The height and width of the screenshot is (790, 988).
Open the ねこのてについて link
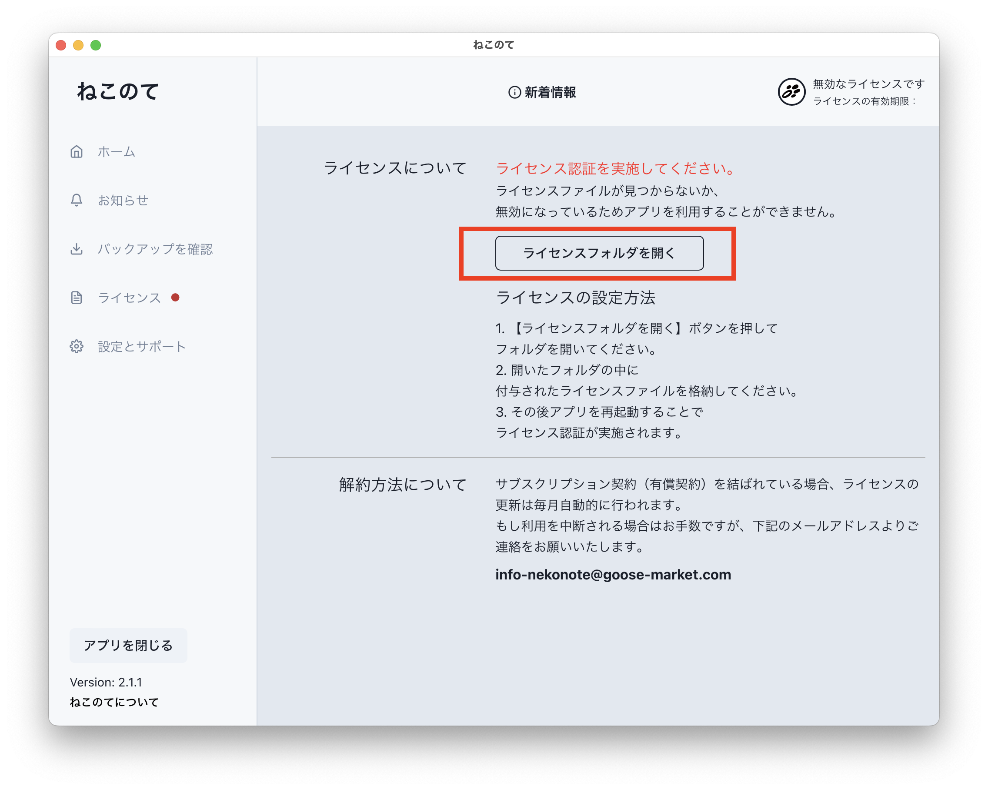(x=114, y=702)
